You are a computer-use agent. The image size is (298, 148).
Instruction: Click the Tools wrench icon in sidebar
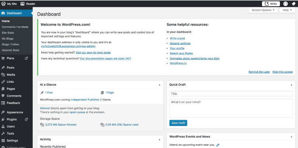coord(3,133)
